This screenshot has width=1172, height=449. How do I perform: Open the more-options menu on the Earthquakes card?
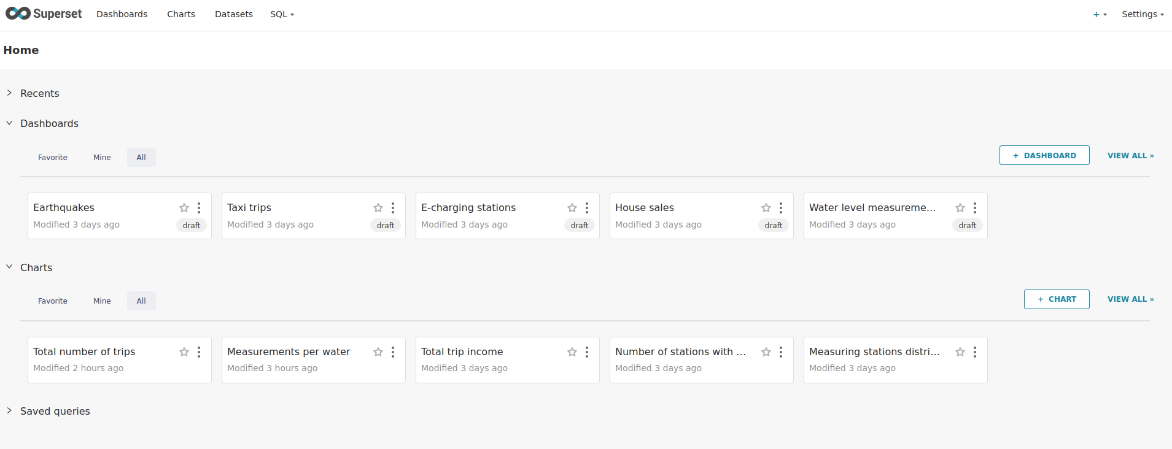coord(199,208)
